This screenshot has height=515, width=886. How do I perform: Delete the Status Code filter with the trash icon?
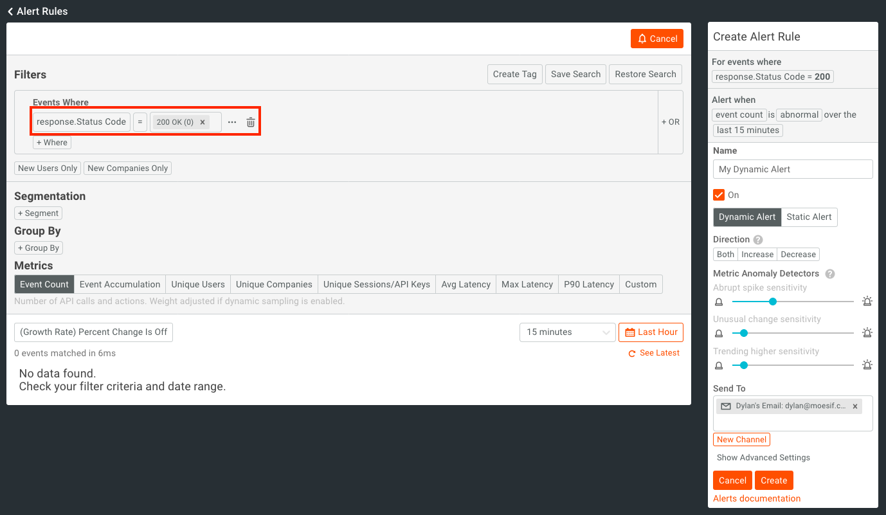(250, 122)
